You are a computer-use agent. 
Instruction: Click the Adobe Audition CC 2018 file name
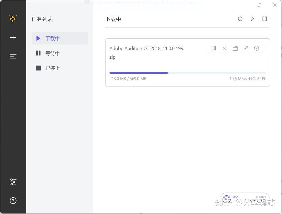[x=147, y=53]
